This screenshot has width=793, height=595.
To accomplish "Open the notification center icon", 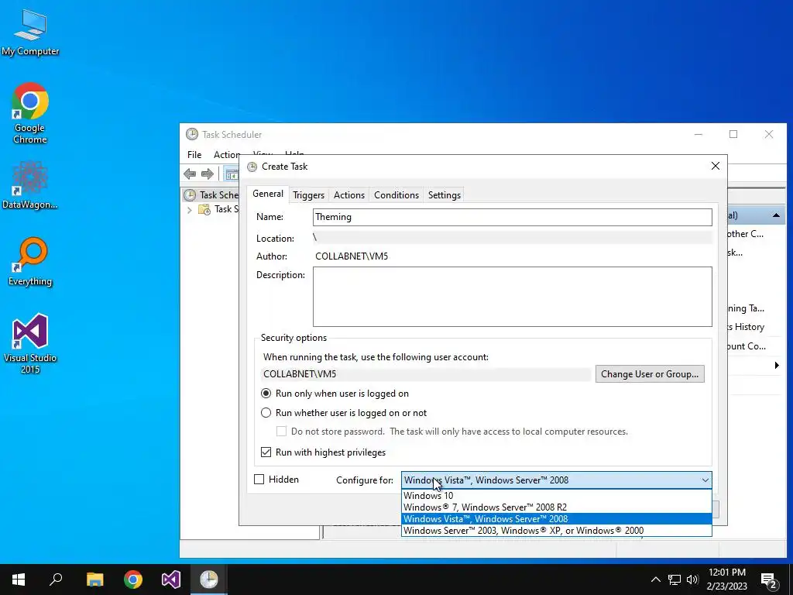I will 769,580.
